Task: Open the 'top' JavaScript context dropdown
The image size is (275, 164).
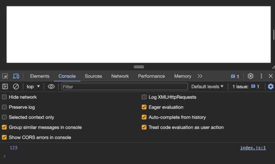Action: [33, 87]
